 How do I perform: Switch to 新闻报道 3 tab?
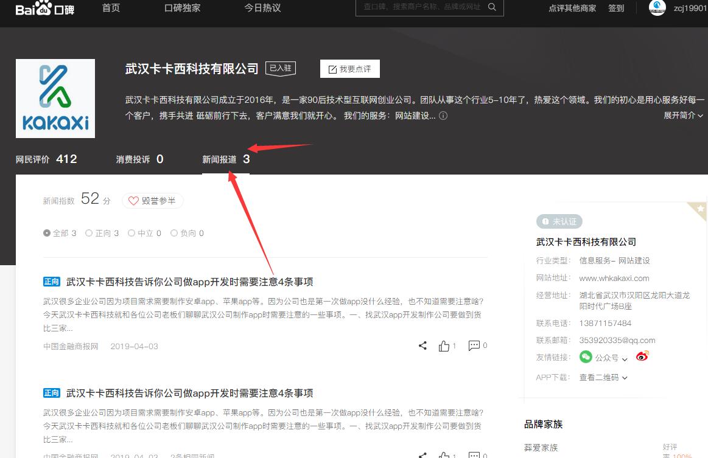tap(226, 159)
